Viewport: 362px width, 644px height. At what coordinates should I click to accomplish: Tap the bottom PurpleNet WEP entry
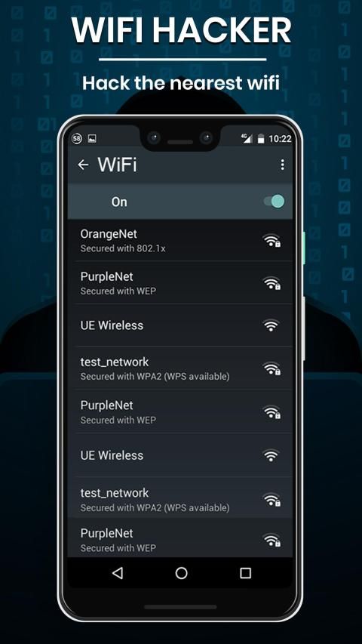pos(179,538)
